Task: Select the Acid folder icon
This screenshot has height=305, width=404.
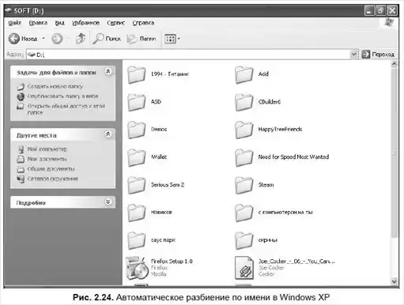Action: 244,74
